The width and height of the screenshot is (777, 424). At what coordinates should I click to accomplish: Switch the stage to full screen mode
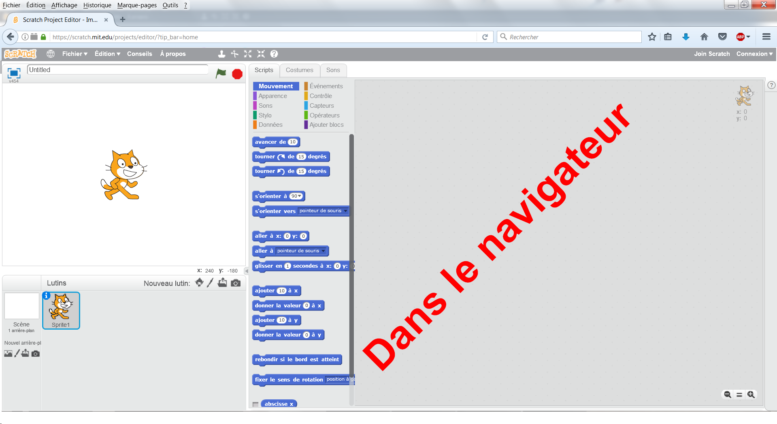14,73
